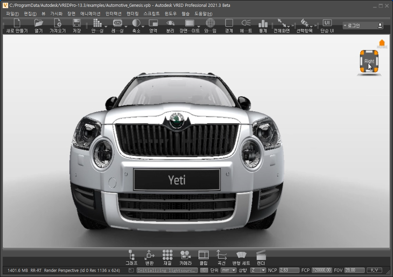The image size is (393, 277).
Task: Open the 카메라 camera editor
Action: (x=186, y=257)
